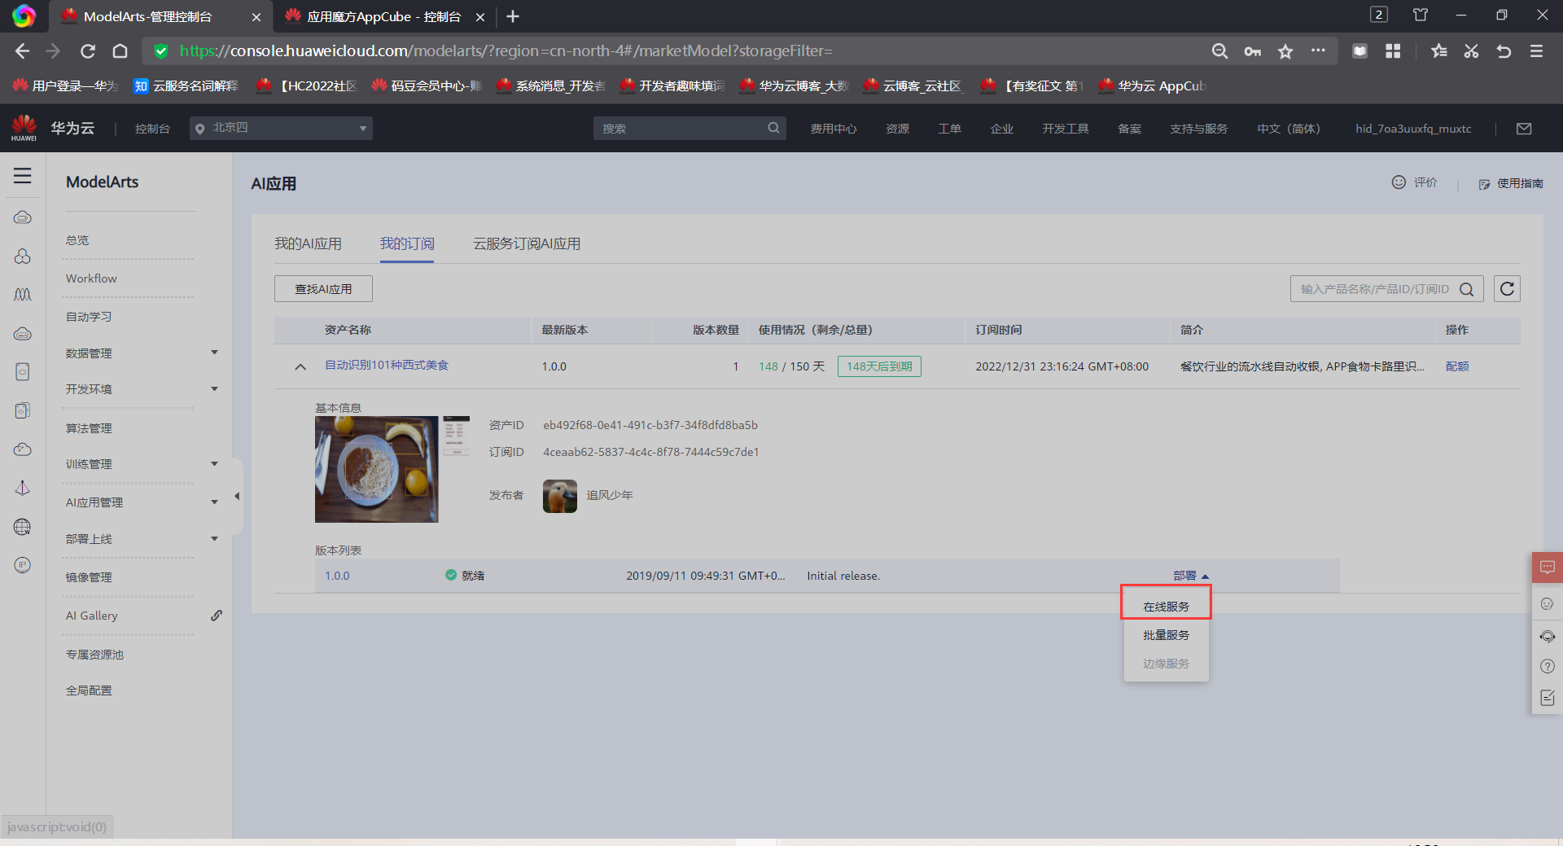Reload the browser page
Screen dimensions: 1563x846
88,51
